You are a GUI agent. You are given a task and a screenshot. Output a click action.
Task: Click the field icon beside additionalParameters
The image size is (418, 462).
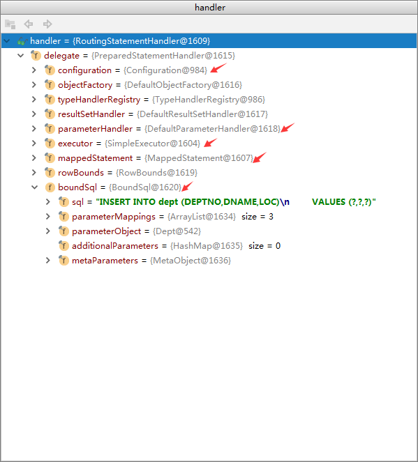click(x=64, y=246)
